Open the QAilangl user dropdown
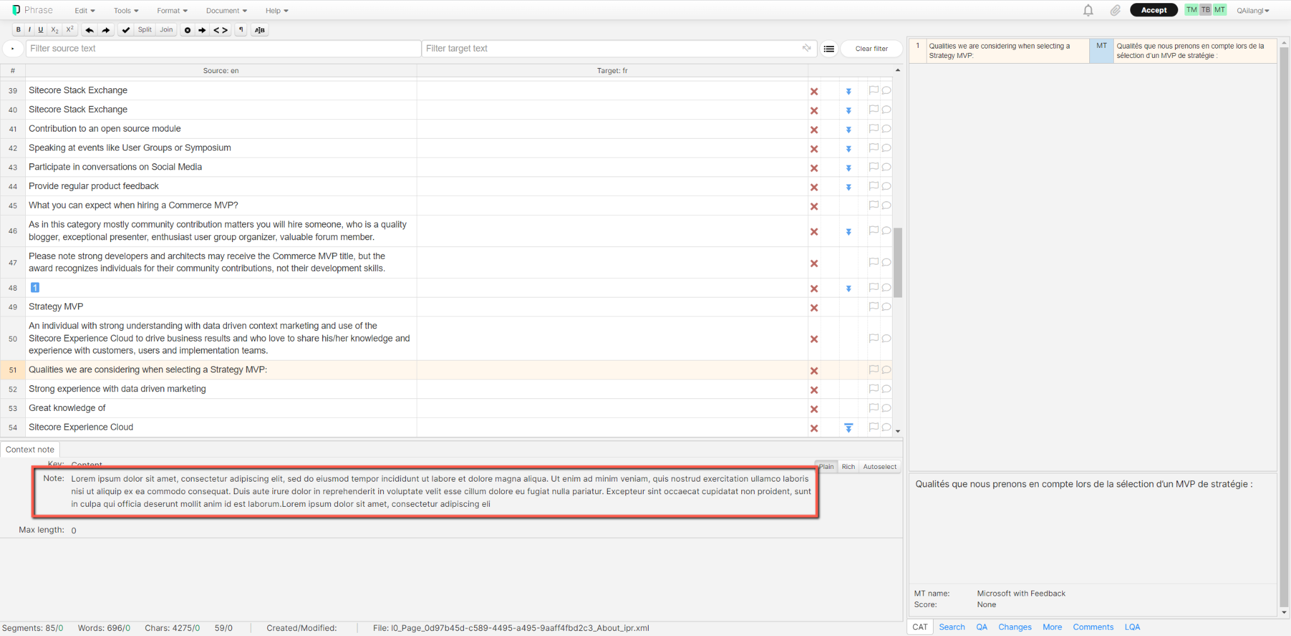Screen dimensions: 1291x636 pos(1253,11)
